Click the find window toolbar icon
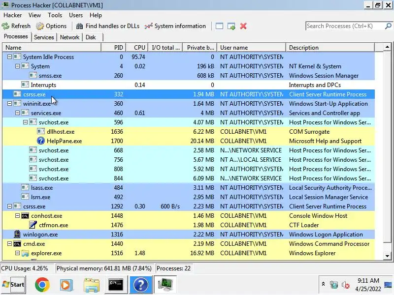The image size is (394, 295). 219,26
